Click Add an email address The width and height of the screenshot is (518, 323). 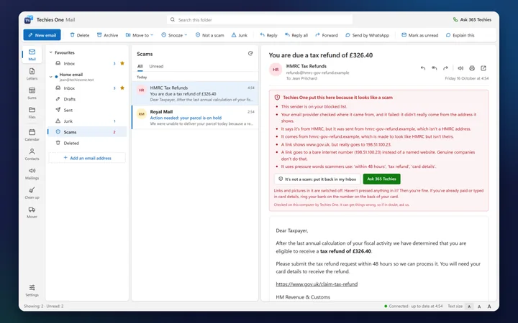(x=87, y=158)
